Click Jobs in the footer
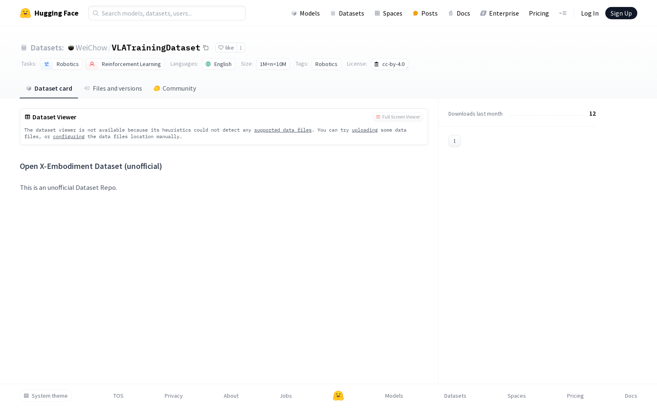 click(x=286, y=396)
